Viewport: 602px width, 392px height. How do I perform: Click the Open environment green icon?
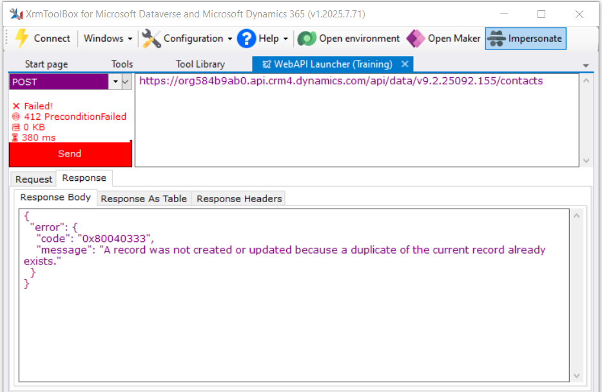306,39
